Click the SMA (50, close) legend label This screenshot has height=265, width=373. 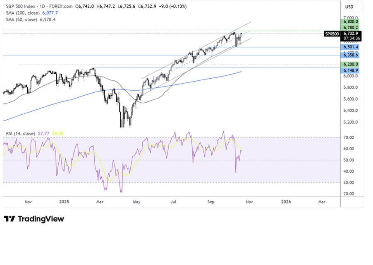click(22, 19)
